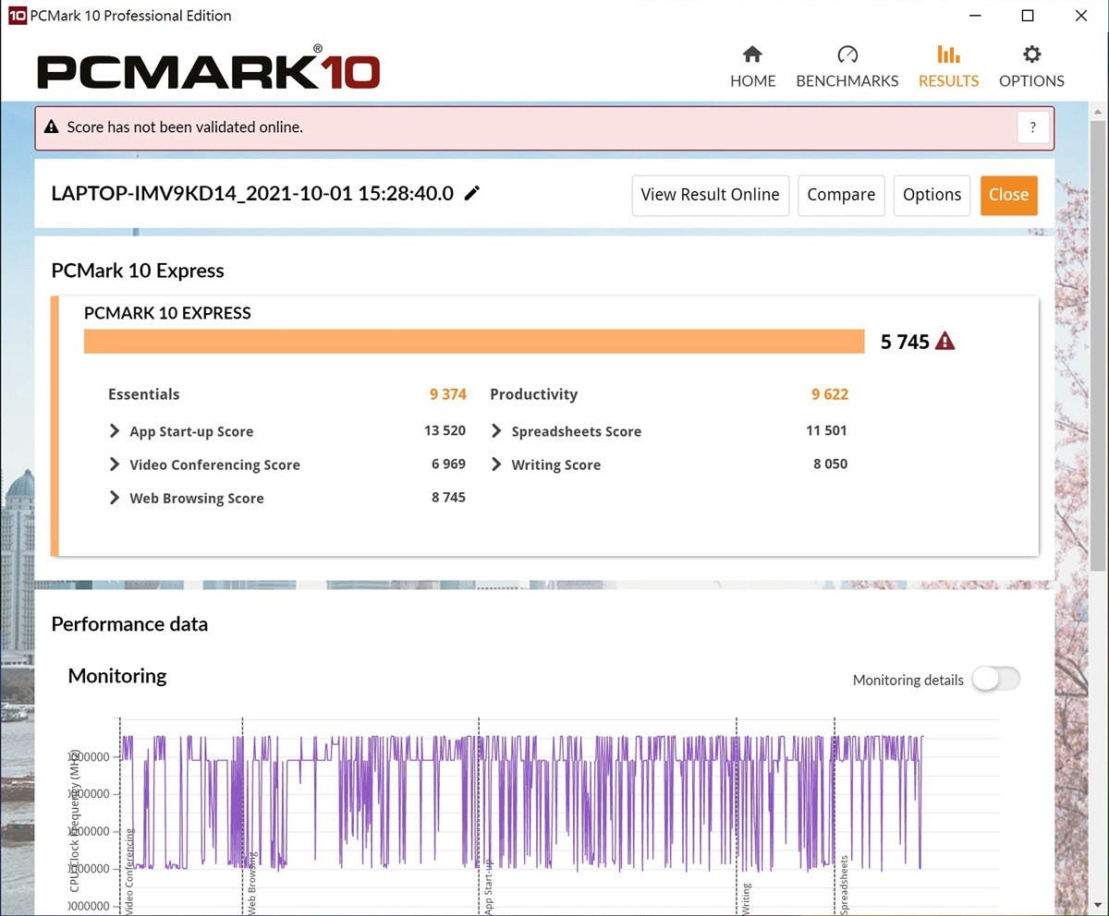
Task: Click View Result Online button
Action: pyautogui.click(x=710, y=195)
